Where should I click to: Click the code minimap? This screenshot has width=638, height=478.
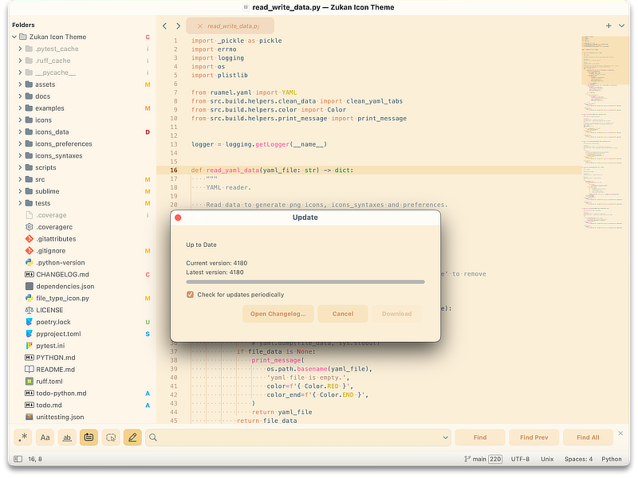tap(605, 132)
